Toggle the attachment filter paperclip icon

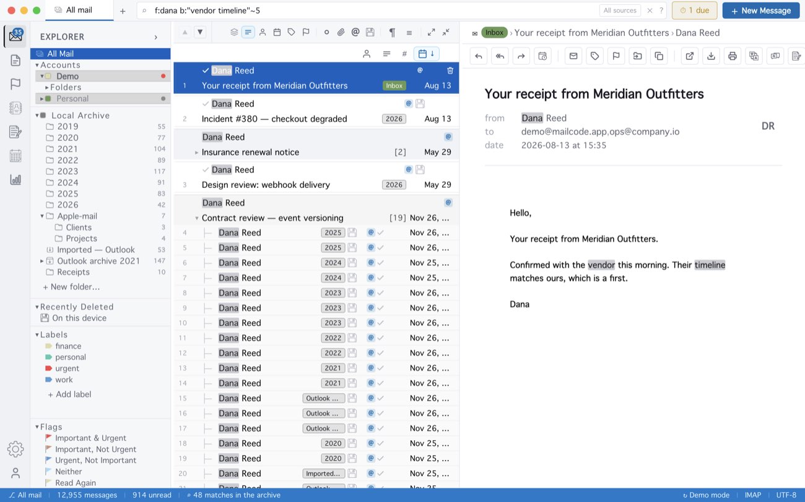click(x=341, y=32)
